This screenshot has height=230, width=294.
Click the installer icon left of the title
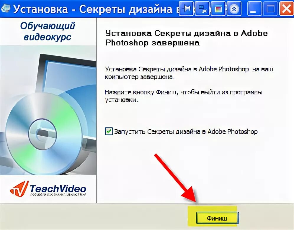[6, 9]
